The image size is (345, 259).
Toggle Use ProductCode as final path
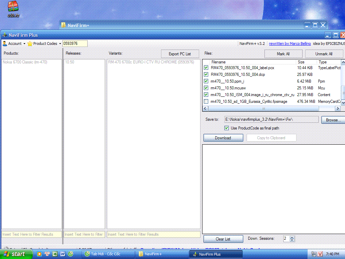227,128
